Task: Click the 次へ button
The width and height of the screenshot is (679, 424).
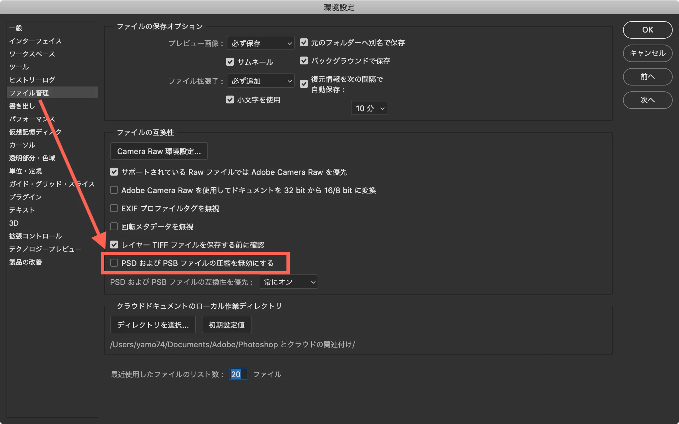Action: tap(647, 100)
